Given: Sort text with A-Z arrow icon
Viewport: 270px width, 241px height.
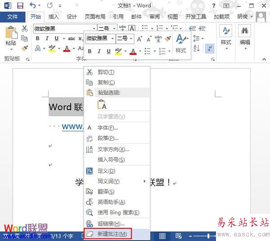Looking at the screenshot, I should [x=197, y=48].
